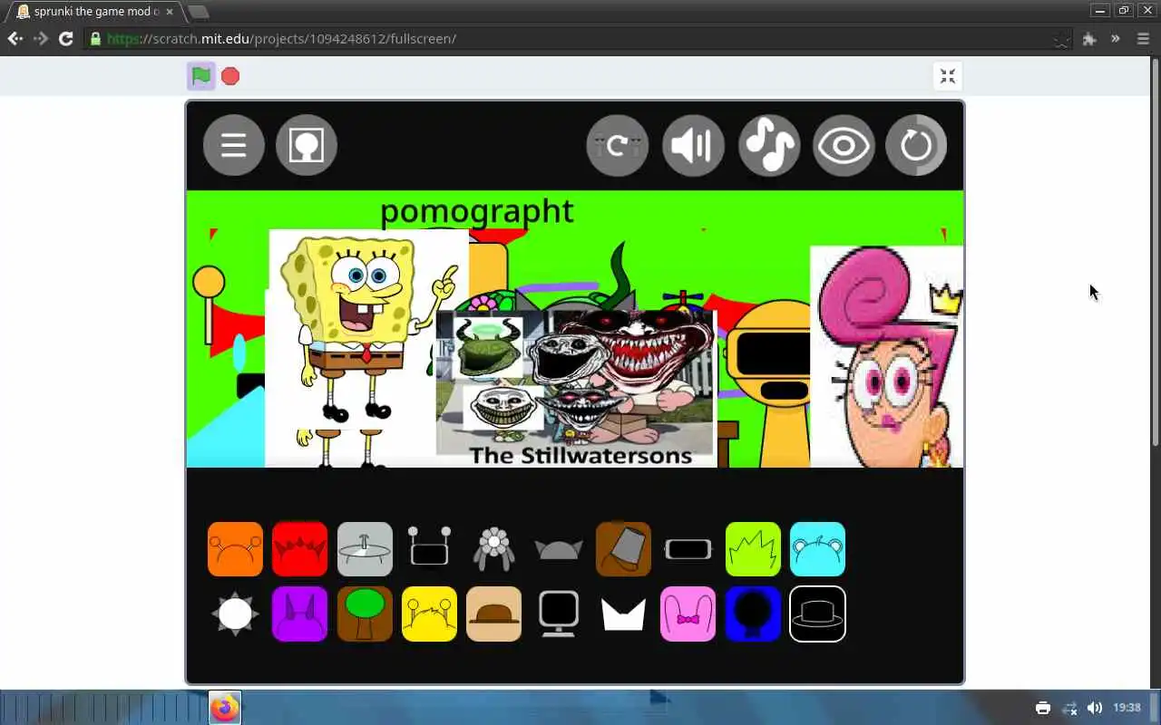The height and width of the screenshot is (725, 1161).
Task: Click the Firefox icon in the taskbar
Action: [225, 708]
